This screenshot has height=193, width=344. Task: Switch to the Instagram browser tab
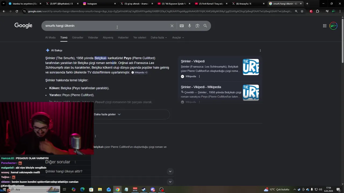tap(99, 4)
